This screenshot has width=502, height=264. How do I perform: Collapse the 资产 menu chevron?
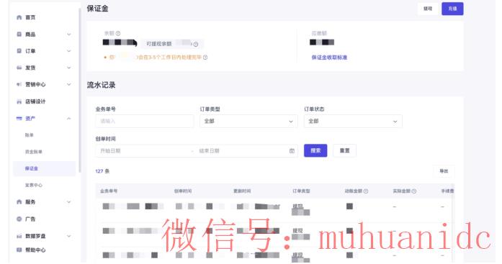click(69, 118)
